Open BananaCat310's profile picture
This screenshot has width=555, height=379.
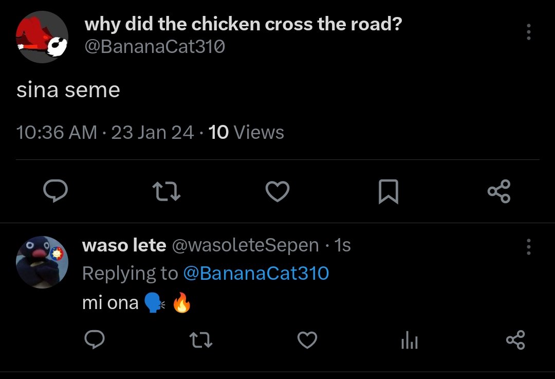42,37
